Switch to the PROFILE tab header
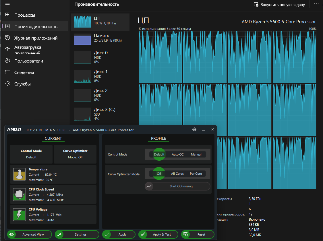The width and height of the screenshot is (323, 241). (x=158, y=138)
